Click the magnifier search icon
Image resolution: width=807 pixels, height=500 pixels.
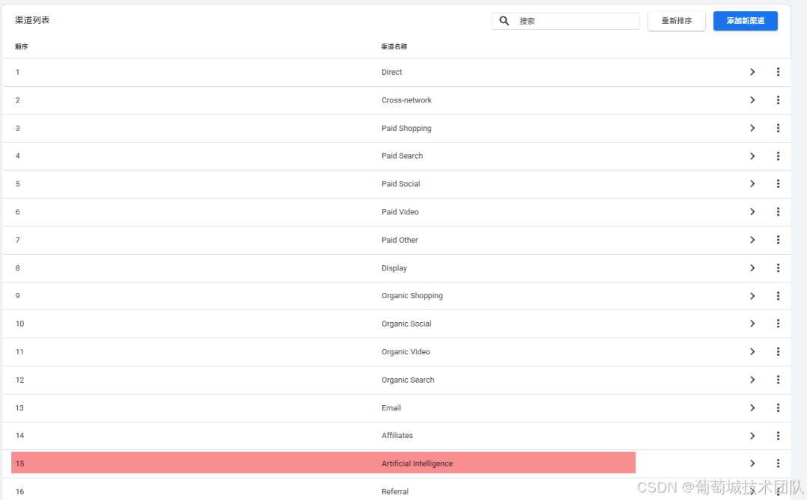pos(505,21)
